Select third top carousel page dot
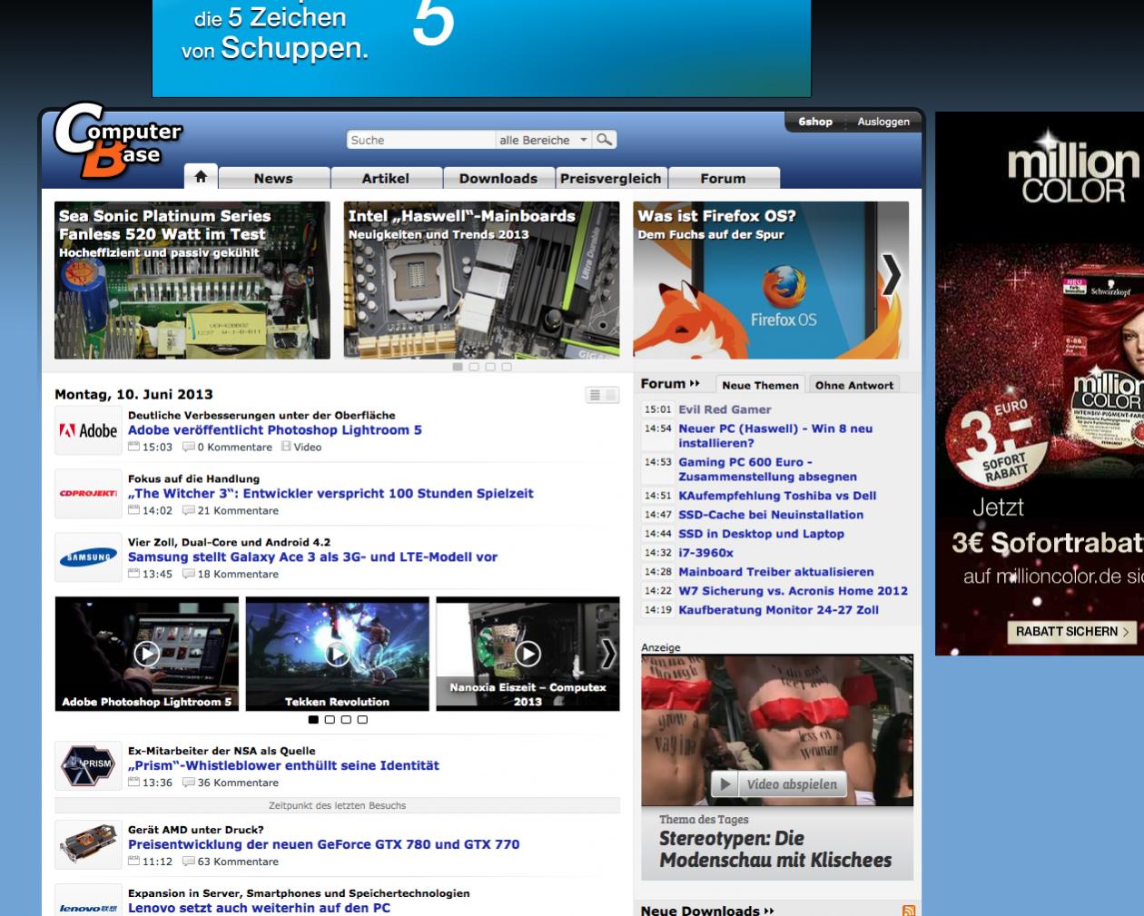Viewport: 1144px width, 916px height. coord(490,367)
